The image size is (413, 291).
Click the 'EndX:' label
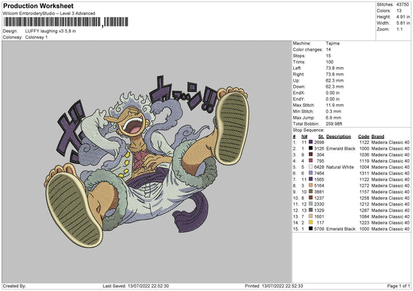pyautogui.click(x=299, y=93)
